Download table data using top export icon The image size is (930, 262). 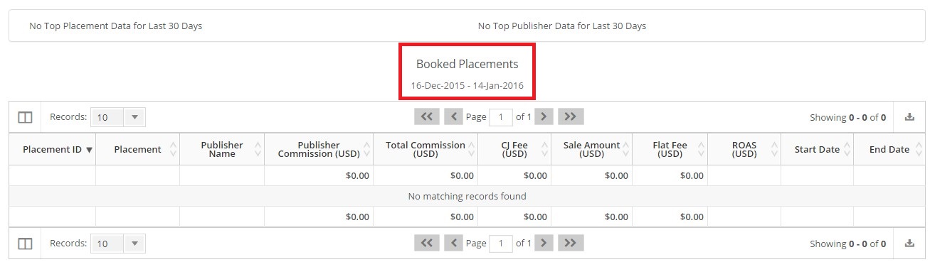click(x=909, y=117)
